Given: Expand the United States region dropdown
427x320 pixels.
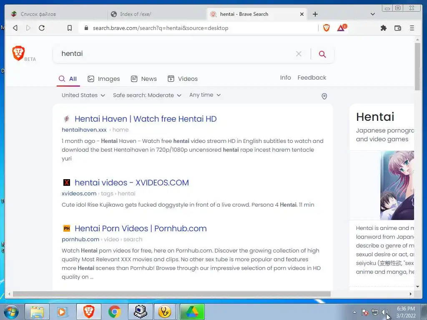Looking at the screenshot, I should [x=83, y=95].
